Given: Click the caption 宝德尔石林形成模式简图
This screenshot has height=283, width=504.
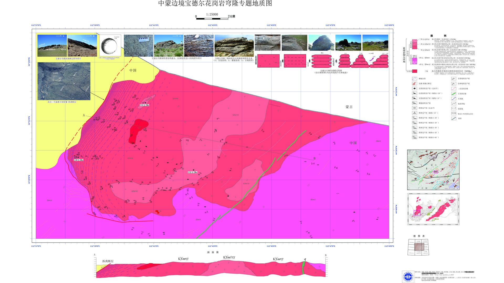Looking at the screenshot, I should point(331,71).
